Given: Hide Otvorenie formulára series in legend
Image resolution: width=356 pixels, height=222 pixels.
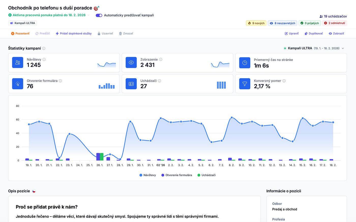Looking at the screenshot, I should [x=176, y=175].
